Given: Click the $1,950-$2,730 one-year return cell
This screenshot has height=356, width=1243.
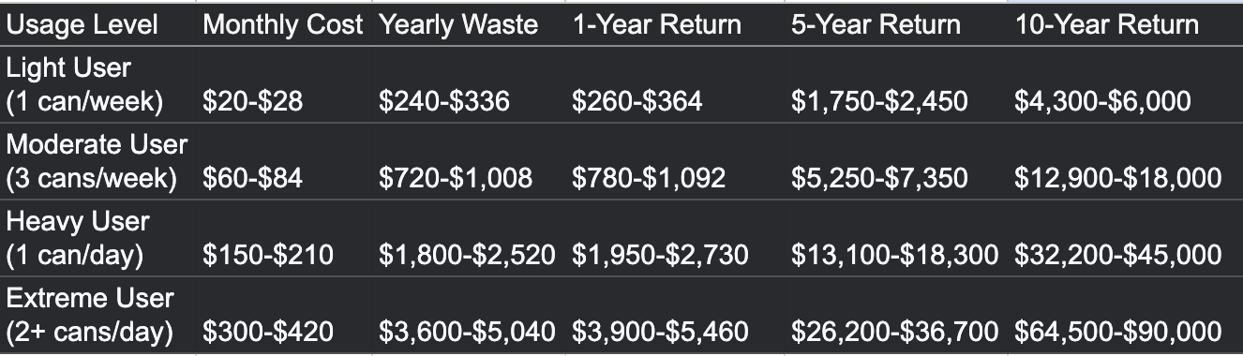Looking at the screenshot, I should pos(660,255).
